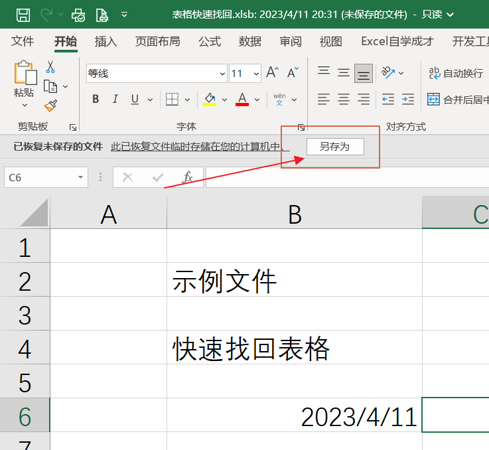This screenshot has height=450, width=489.
Task: Open the 公式 tab
Action: [x=210, y=41]
